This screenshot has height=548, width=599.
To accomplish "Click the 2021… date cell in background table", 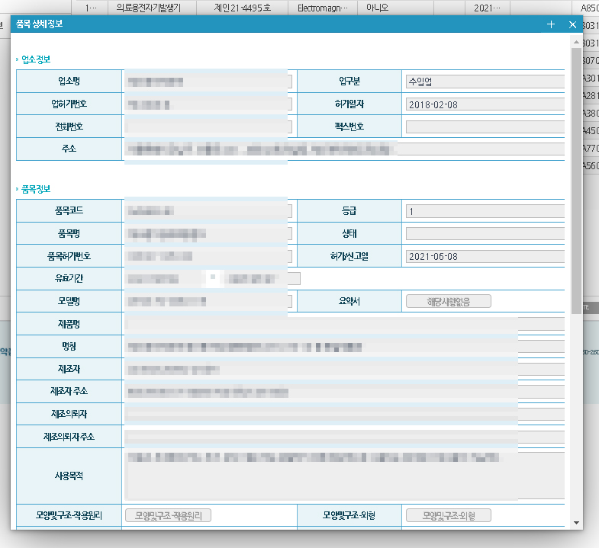I will point(487,8).
